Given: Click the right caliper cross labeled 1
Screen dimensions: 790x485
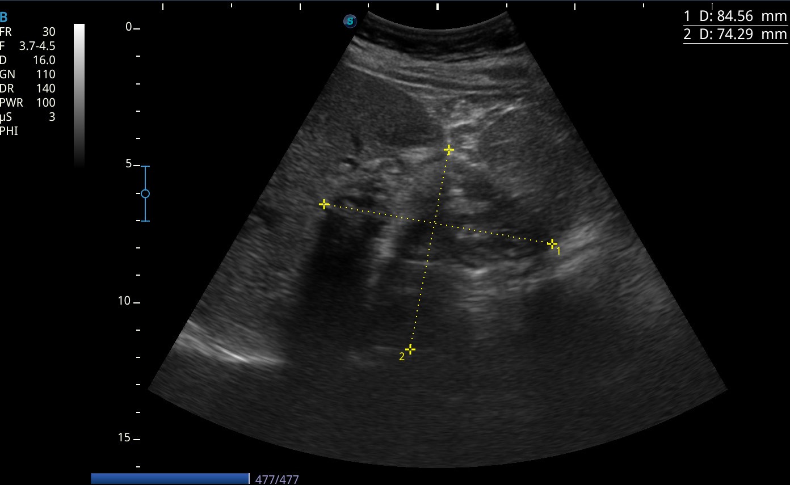Looking at the screenshot, I should point(552,244).
